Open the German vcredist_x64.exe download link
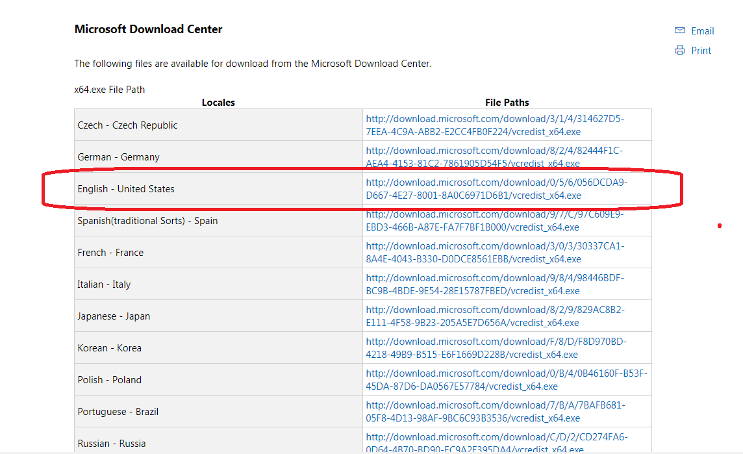The height and width of the screenshot is (454, 743). coord(494,157)
